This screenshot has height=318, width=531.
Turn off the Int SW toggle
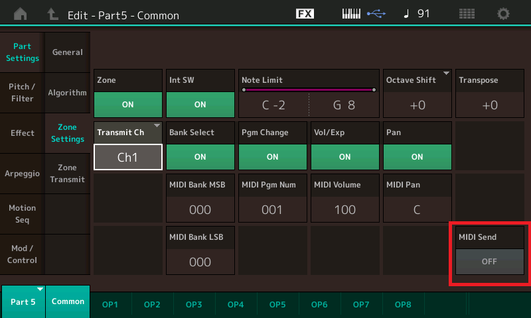(200, 104)
